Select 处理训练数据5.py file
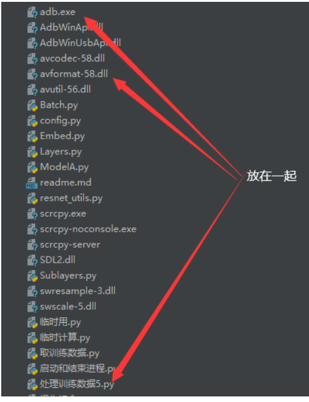This screenshot has height=402, width=309. tap(77, 384)
